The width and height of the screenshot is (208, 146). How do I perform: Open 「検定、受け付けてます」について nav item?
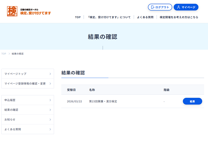[109, 17]
